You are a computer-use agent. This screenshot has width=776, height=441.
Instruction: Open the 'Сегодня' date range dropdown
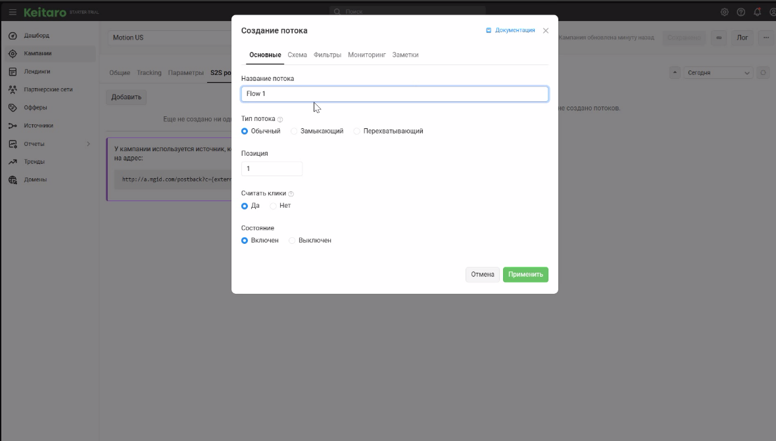pyautogui.click(x=717, y=73)
